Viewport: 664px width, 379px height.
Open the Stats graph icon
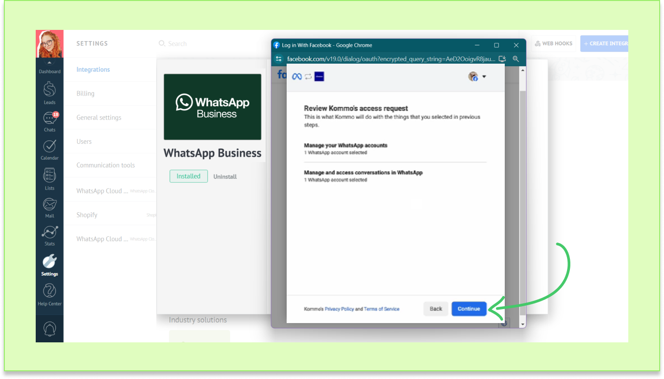click(x=50, y=233)
